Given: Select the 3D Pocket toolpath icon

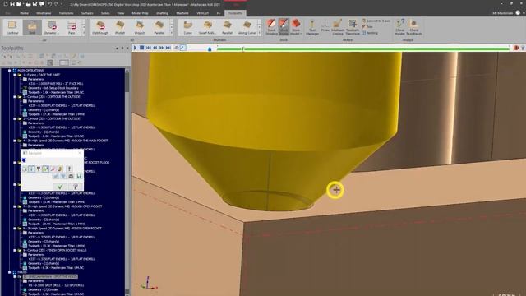Looking at the screenshot, I should click(x=120, y=27).
